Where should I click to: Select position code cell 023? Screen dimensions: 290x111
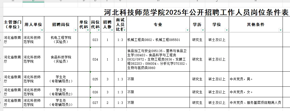point(95,40)
